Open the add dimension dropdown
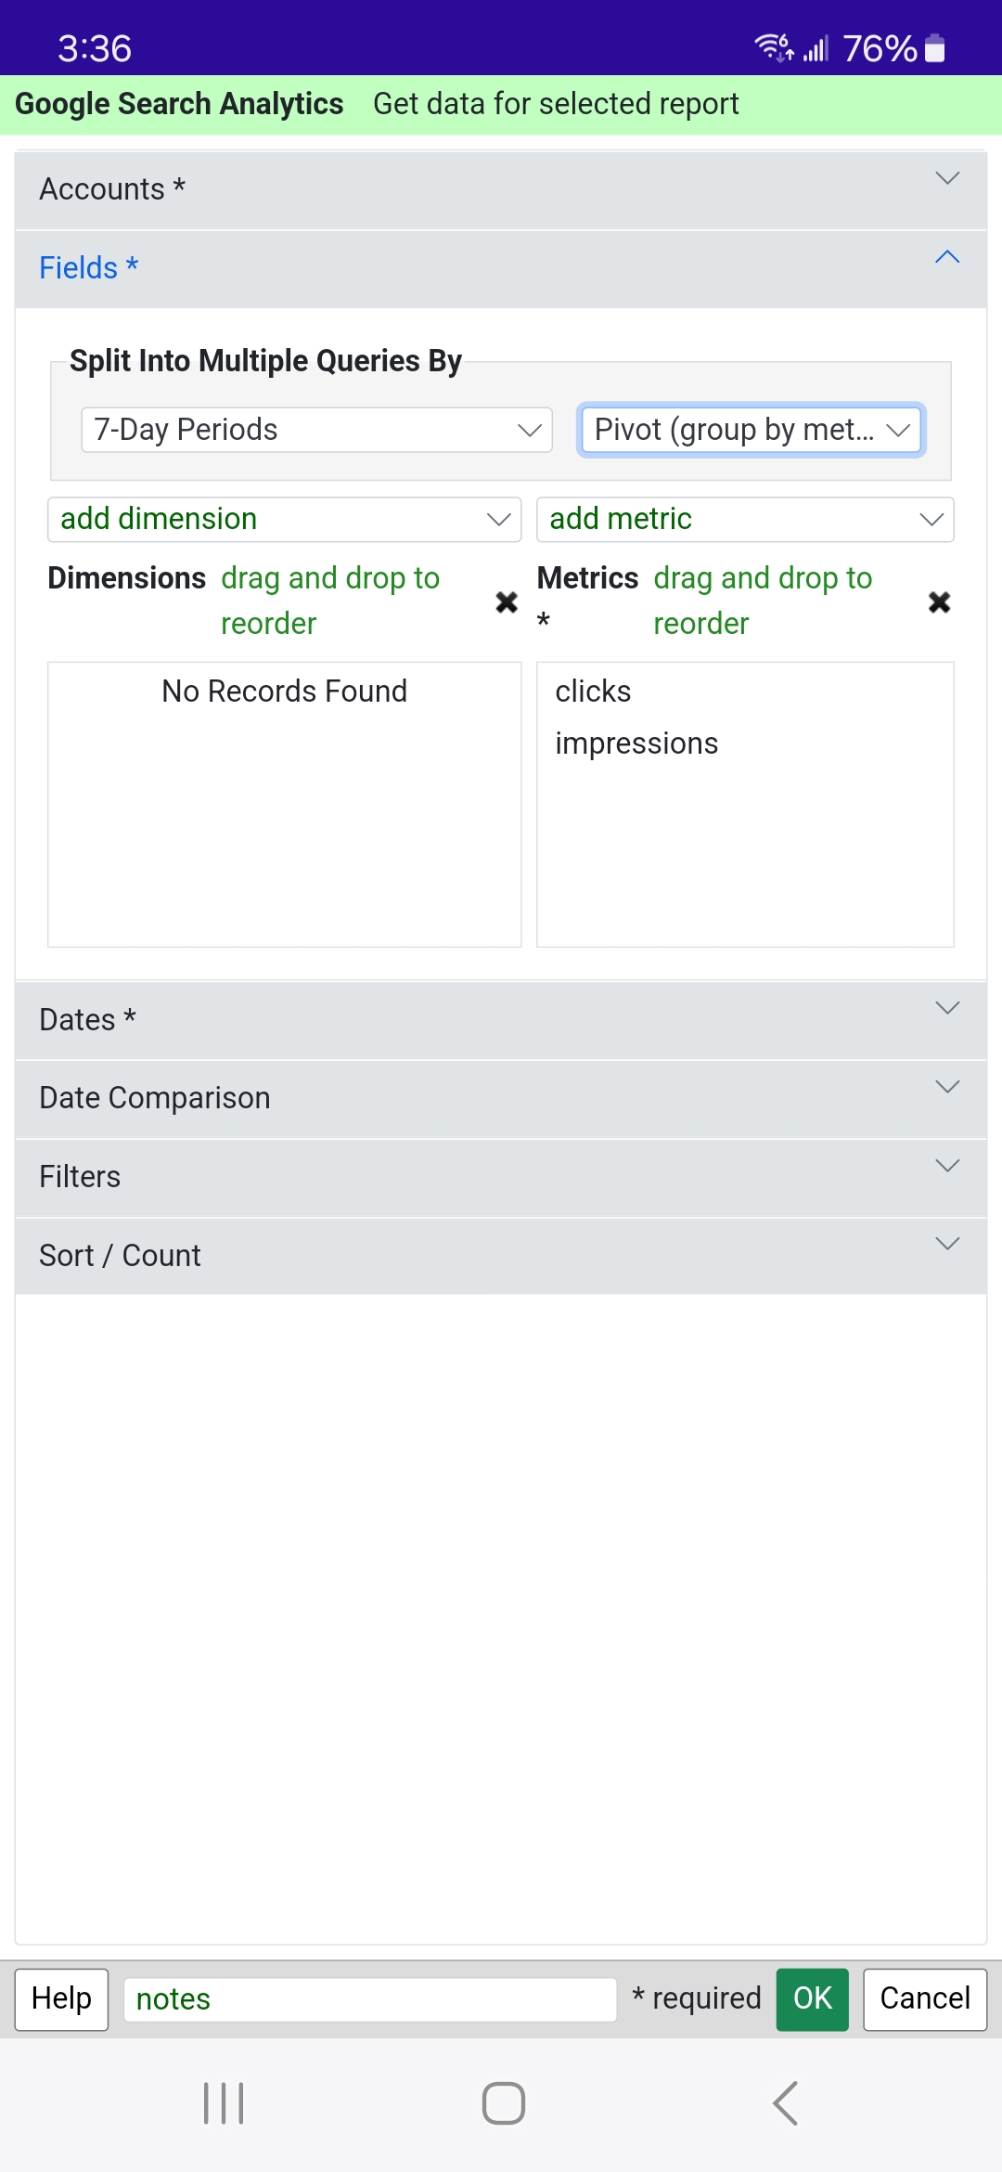The height and width of the screenshot is (2172, 1002). pos(284,519)
